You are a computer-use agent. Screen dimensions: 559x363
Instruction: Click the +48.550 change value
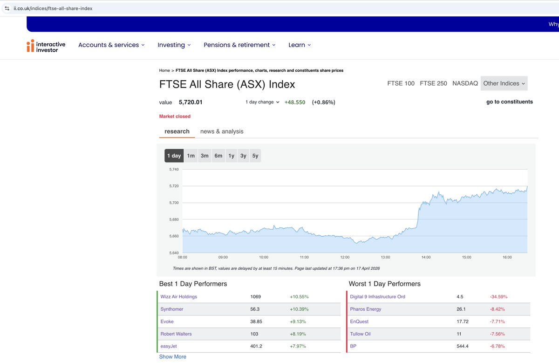[x=295, y=102]
